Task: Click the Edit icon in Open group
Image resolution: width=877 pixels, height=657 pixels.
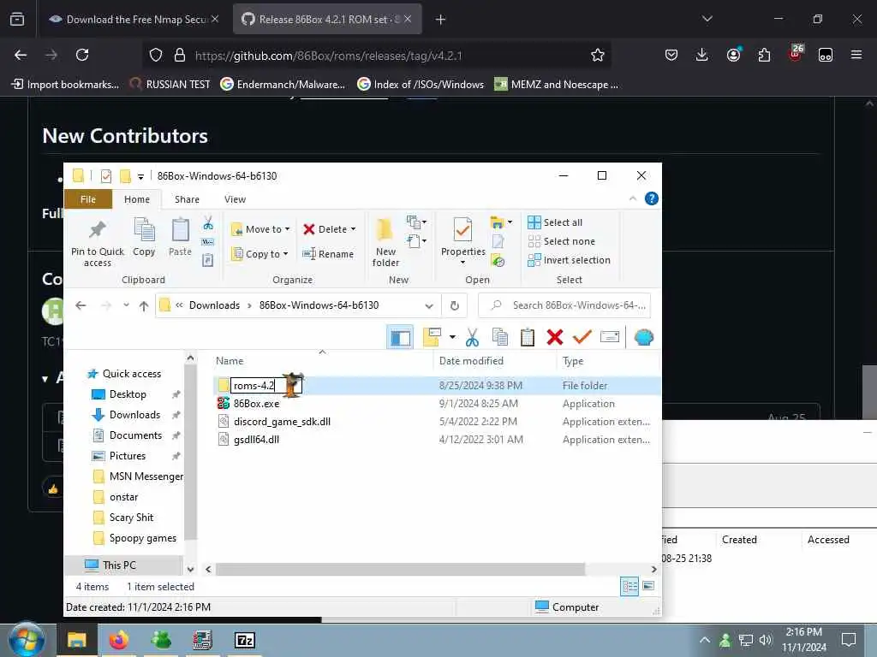Action: point(498,241)
